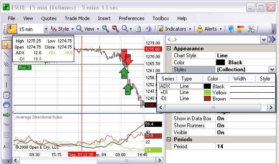Select the speech bubble comment tool
This screenshot has width=279, height=164.
7,105
